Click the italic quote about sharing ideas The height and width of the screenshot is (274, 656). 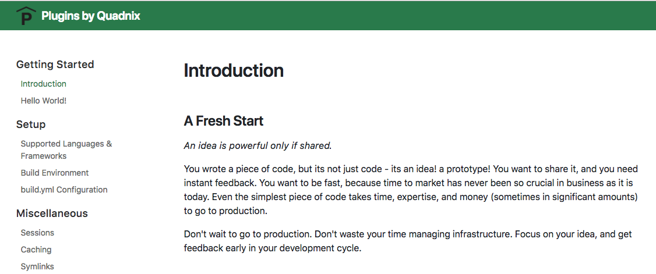click(x=258, y=145)
